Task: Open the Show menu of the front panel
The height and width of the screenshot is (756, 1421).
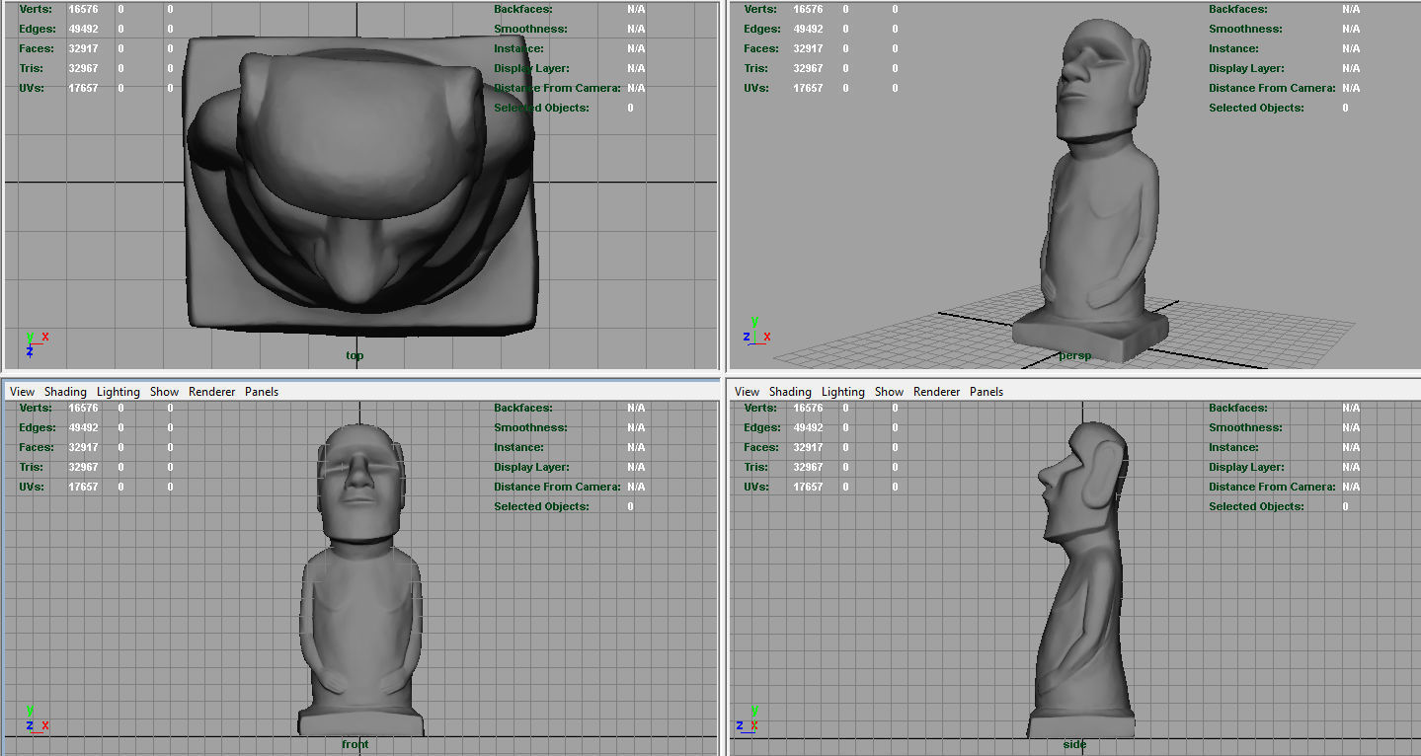Action: (x=164, y=392)
